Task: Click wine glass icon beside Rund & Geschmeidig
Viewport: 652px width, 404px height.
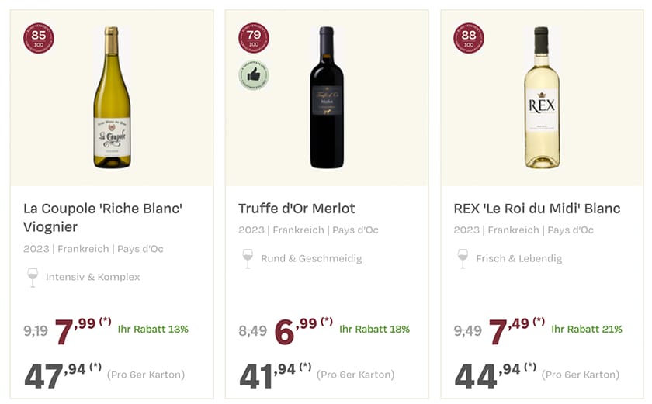Action: click(248, 258)
